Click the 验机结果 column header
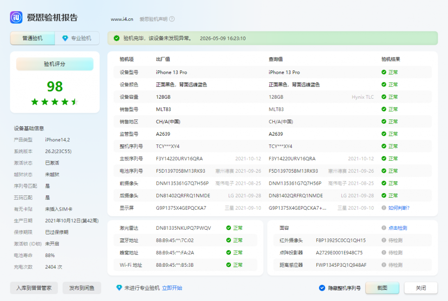 pos(390,59)
